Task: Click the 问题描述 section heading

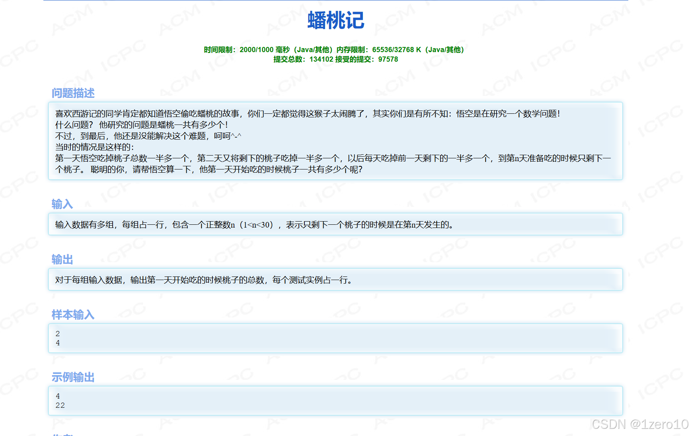Action: [73, 93]
